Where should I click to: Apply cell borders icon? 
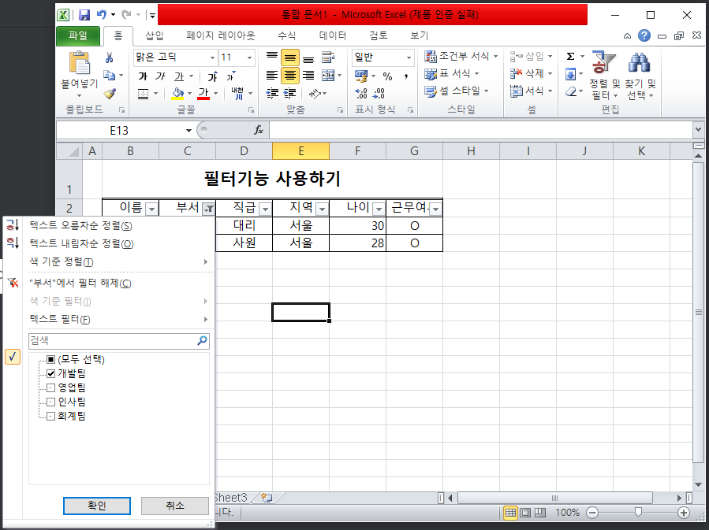[x=143, y=94]
